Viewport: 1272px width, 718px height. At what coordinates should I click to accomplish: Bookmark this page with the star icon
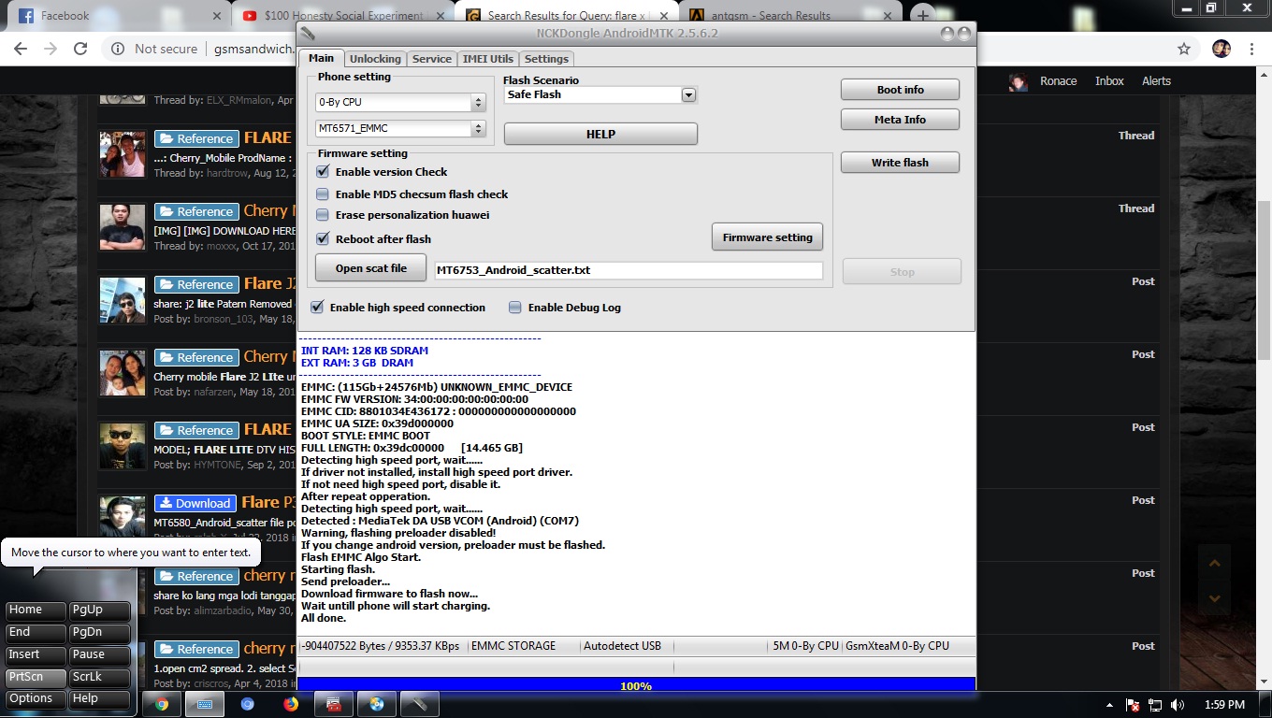1184,49
